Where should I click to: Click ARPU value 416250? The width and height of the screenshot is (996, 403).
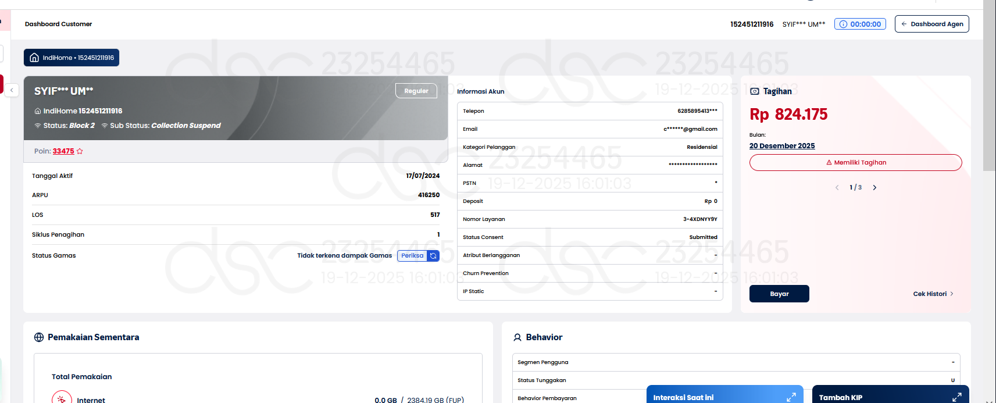click(x=429, y=195)
